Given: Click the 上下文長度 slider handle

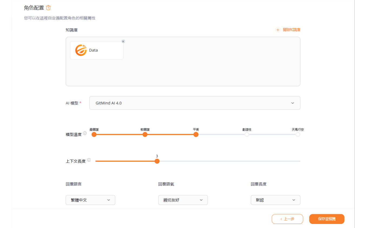Looking at the screenshot, I should (157, 161).
